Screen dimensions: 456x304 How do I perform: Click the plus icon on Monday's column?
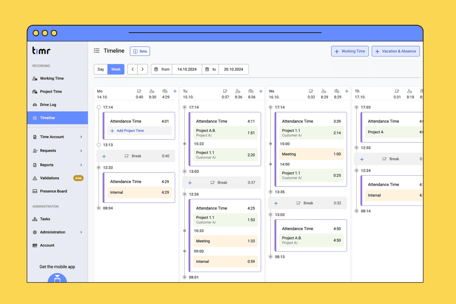(175, 91)
